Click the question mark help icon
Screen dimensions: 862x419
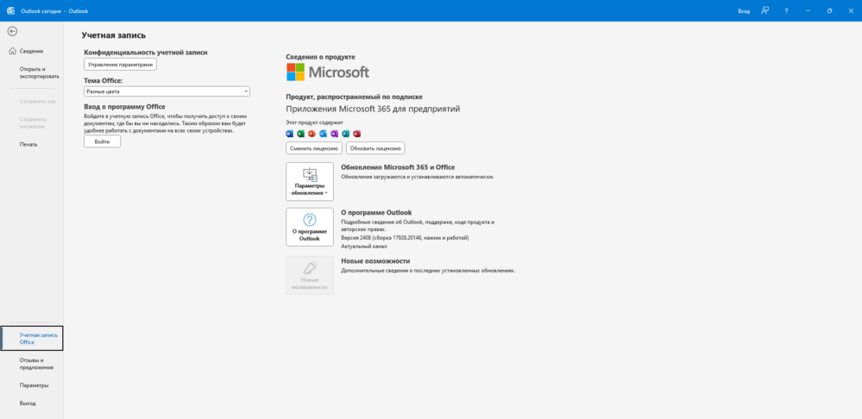pyautogui.click(x=786, y=10)
